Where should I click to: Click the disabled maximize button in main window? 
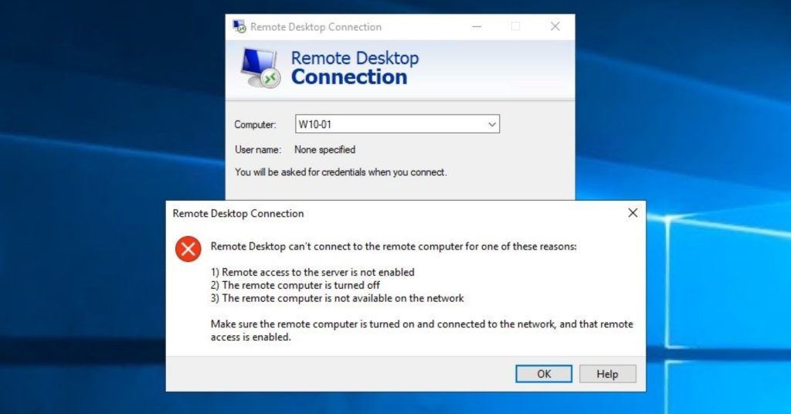pos(515,26)
